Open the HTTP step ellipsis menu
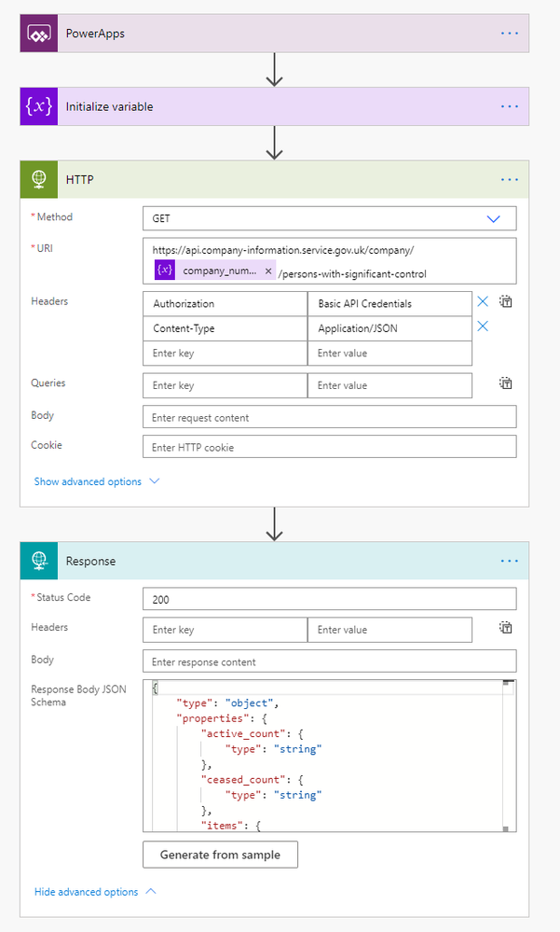Image resolution: width=560 pixels, height=932 pixels. pos(509,179)
